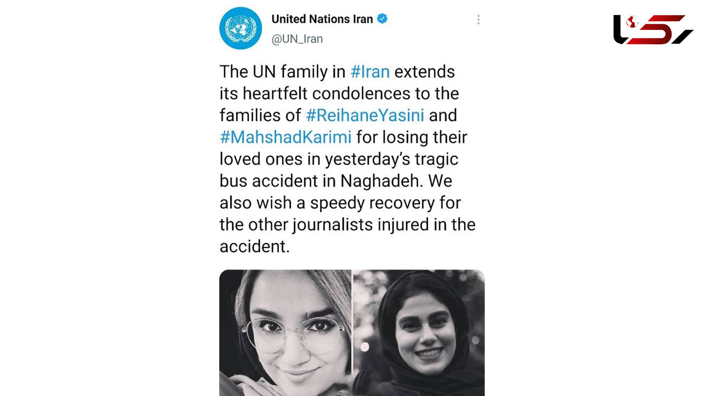
Task: Click the United Nations emblem avatar
Action: [240, 29]
